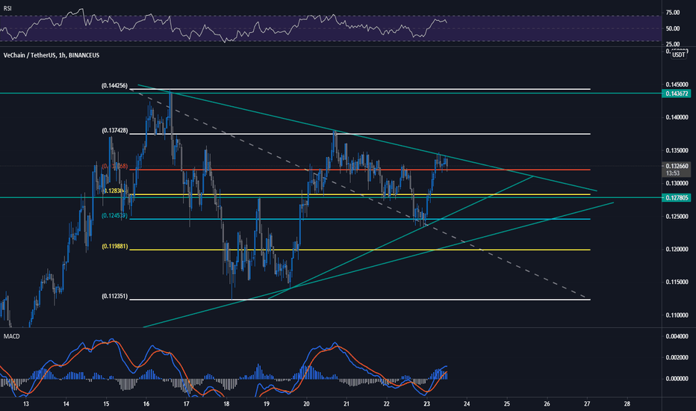
Task: Select the (0.112351) Fibonacci level label
Action: pos(114,297)
